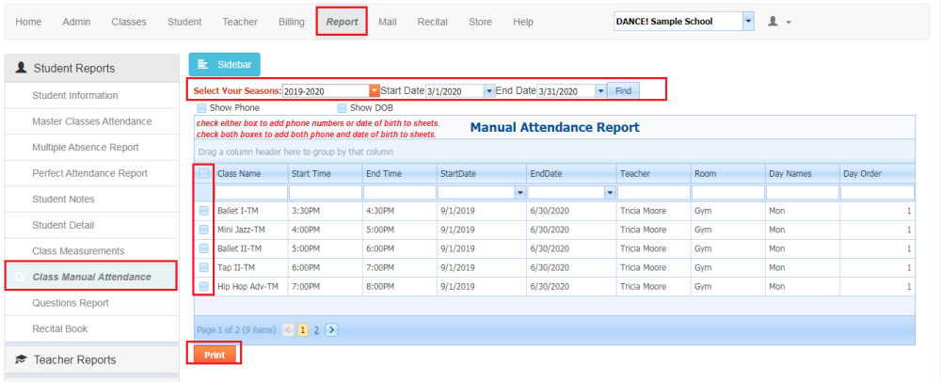
Task: Open Questions Report
Action: (91, 303)
